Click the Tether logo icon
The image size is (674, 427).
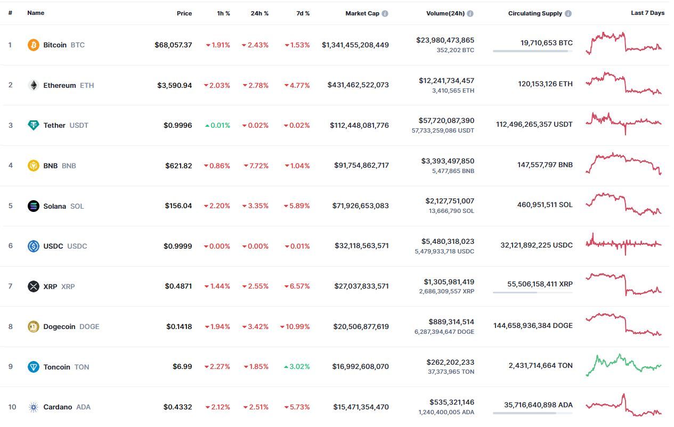[x=34, y=126]
